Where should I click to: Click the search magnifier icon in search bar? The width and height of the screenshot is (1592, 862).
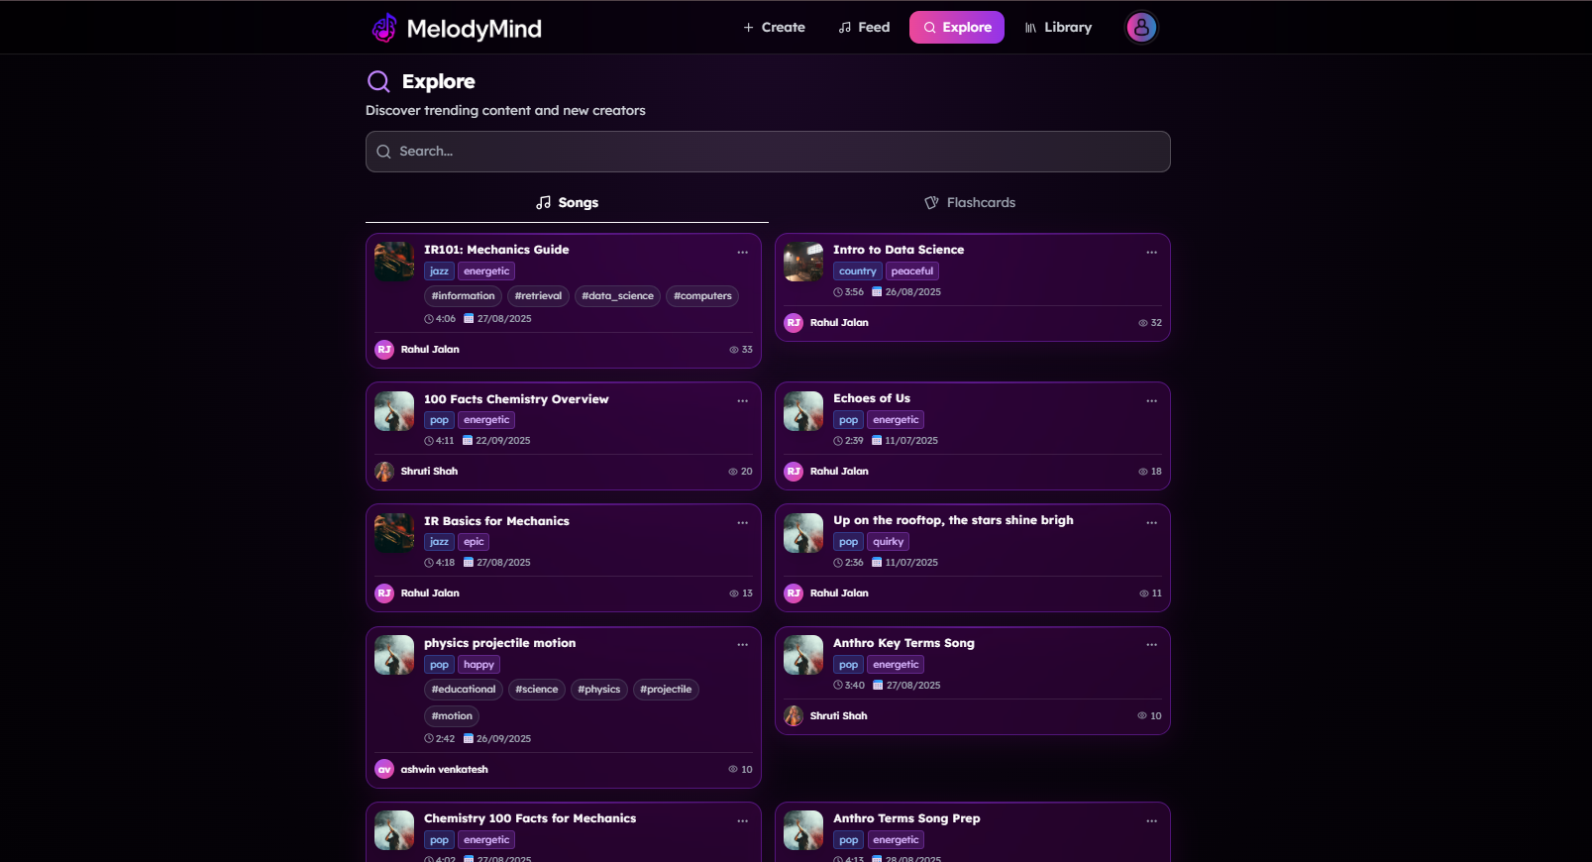(383, 152)
